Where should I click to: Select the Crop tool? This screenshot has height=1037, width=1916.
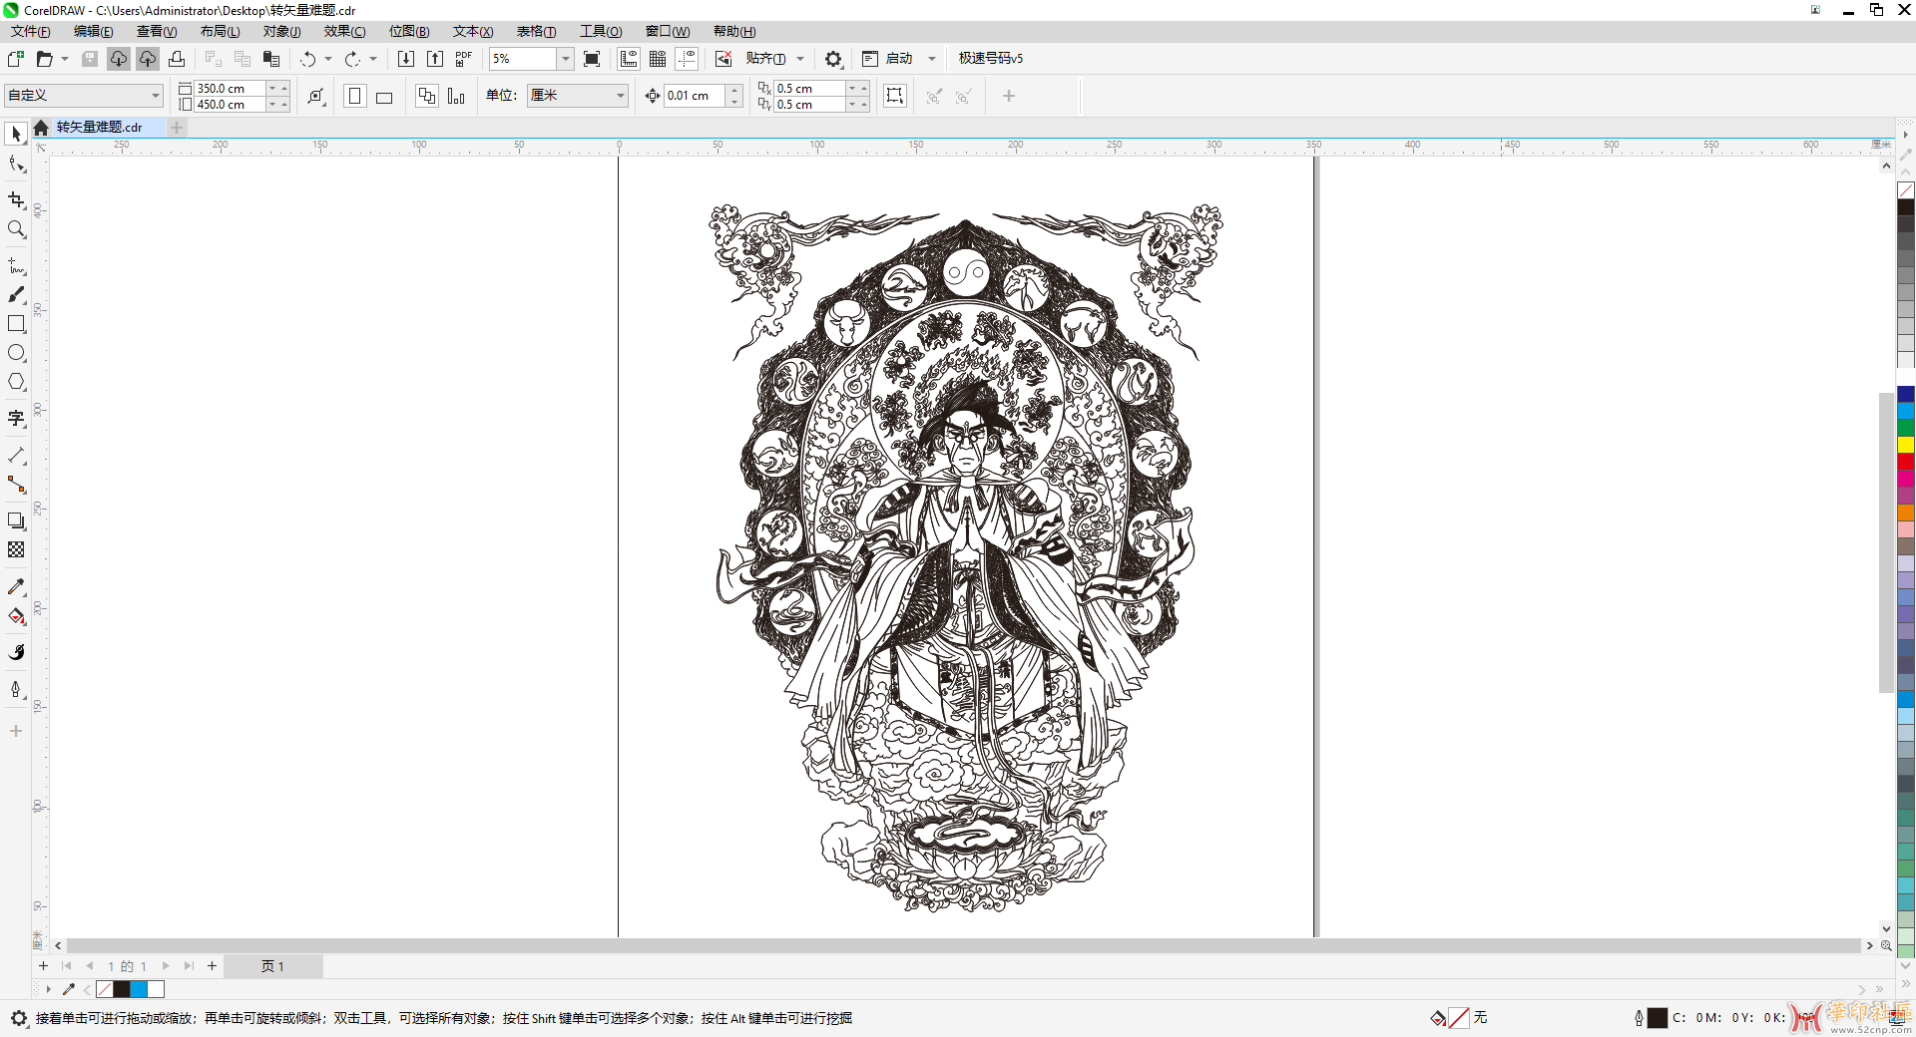pyautogui.click(x=16, y=199)
